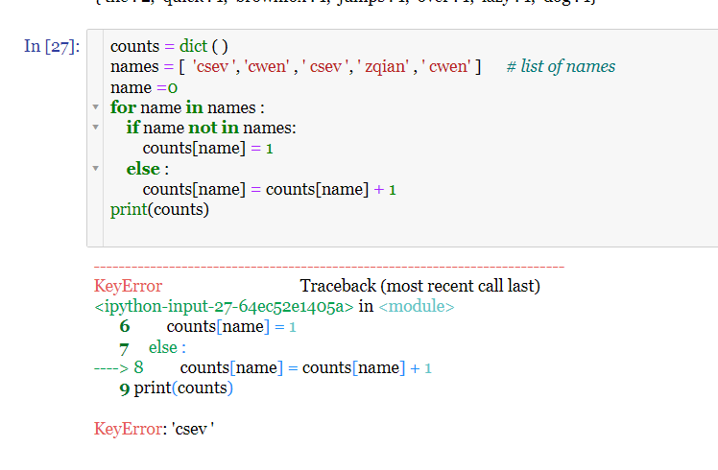Collapse the 'else' block fold arrow
The height and width of the screenshot is (470, 718).
[95, 169]
